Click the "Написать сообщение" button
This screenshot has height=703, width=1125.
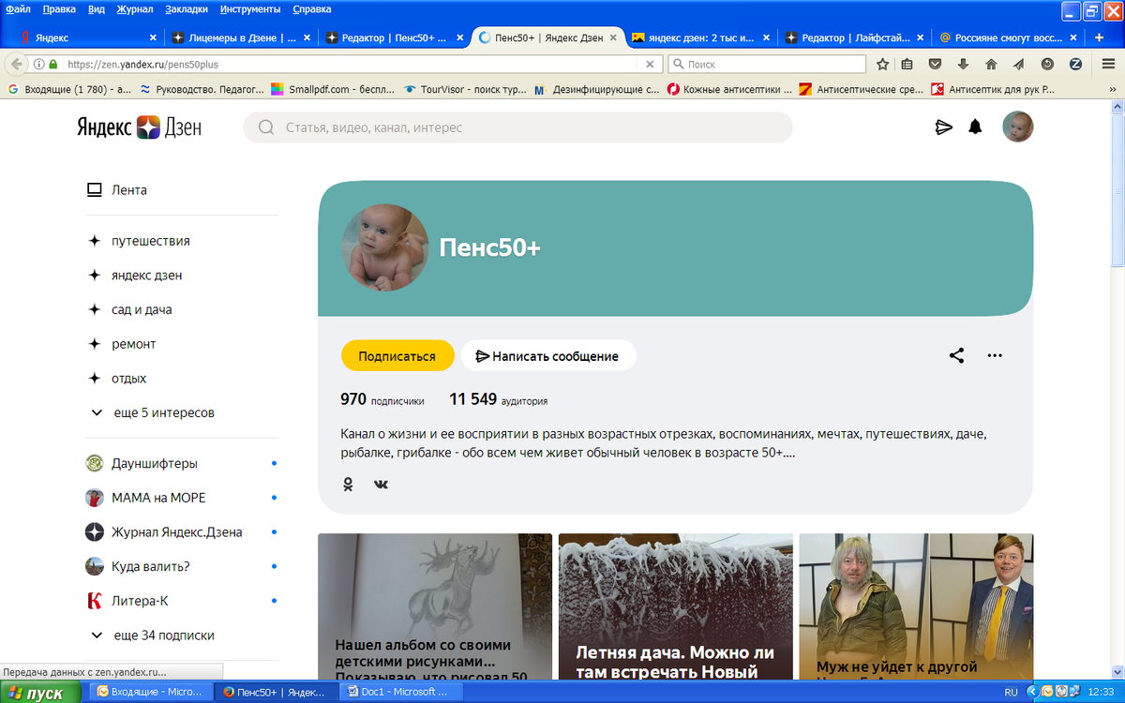point(547,355)
